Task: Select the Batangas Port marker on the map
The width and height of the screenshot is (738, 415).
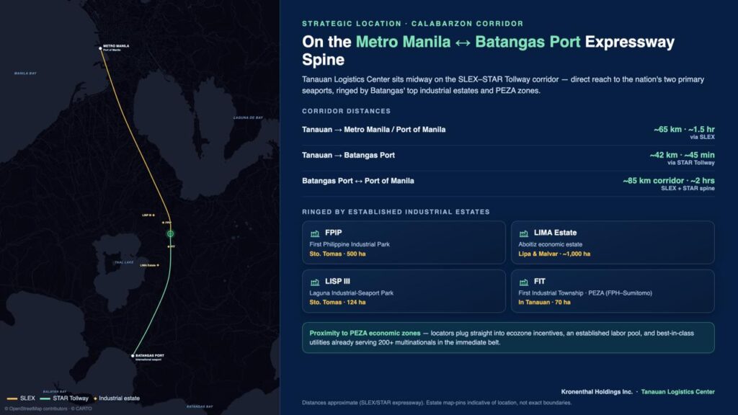Action: click(x=133, y=356)
